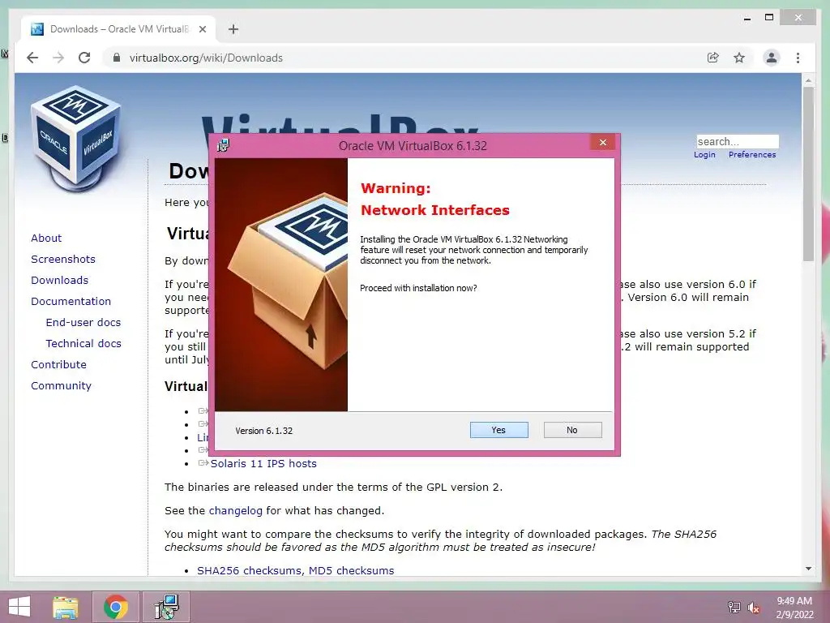
Task: Minimize the Chrome window
Action: (747, 18)
